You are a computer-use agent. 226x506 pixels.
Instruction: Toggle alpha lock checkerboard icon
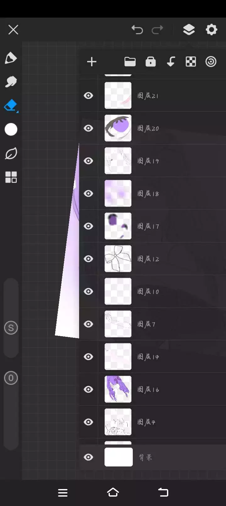pos(191,62)
